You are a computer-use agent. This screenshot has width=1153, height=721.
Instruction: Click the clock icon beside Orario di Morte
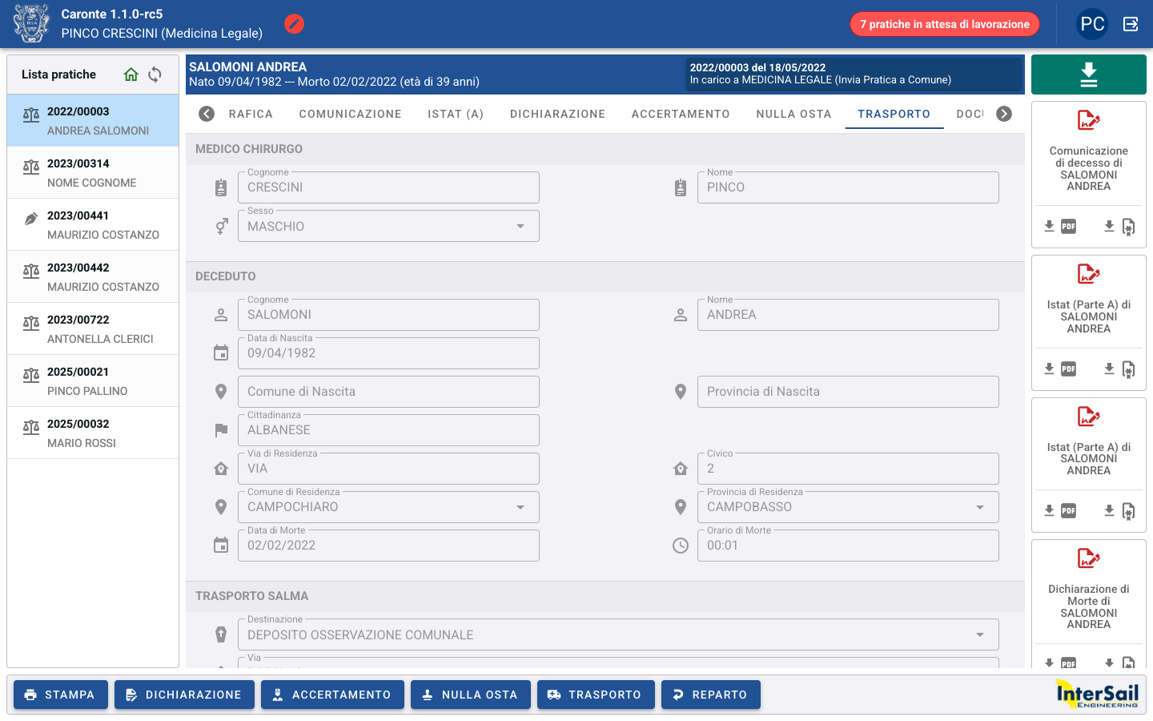coord(681,546)
